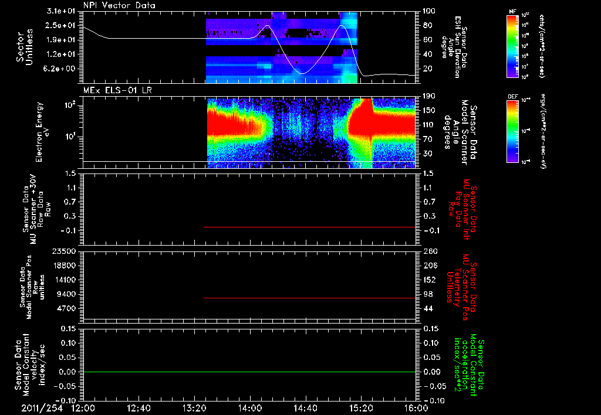Image resolution: width=601 pixels, height=415 pixels.
Task: Click the red line in MU Scanner +30V panel
Action: click(x=310, y=227)
